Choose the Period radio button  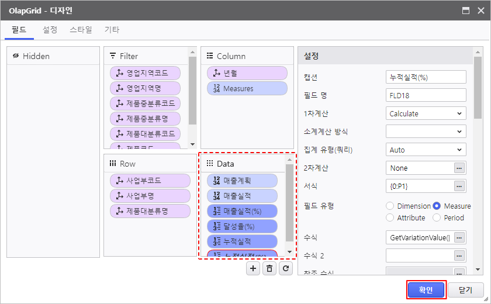pyautogui.click(x=437, y=217)
